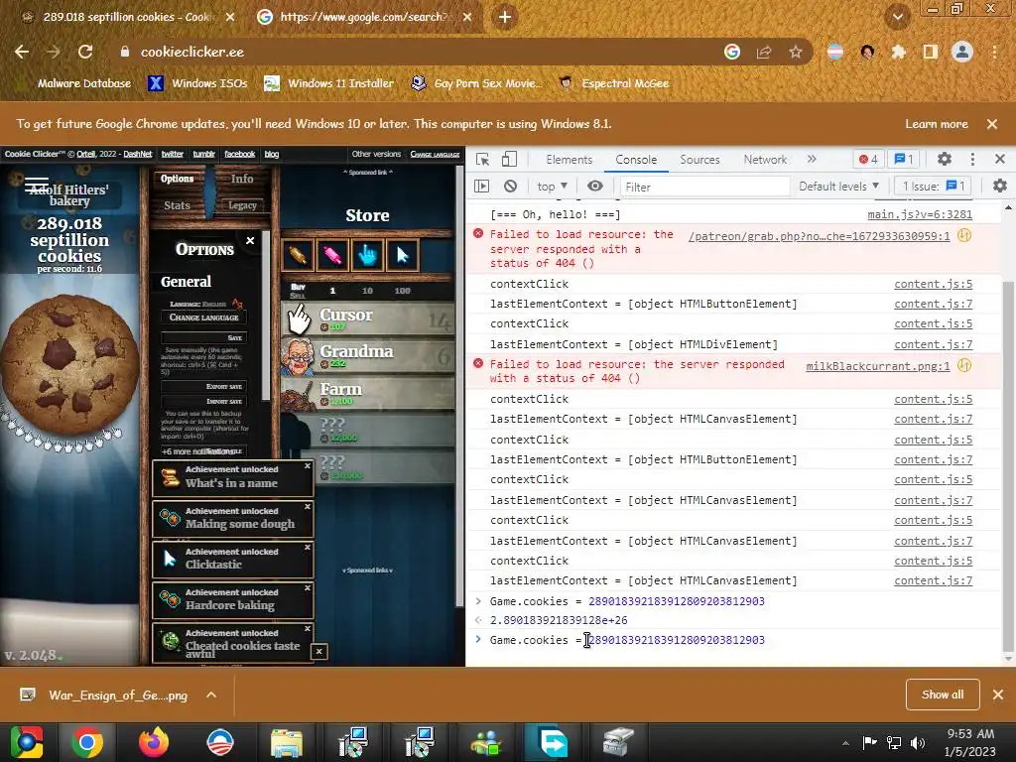Dismiss the Making some dough achievement notification
The image size is (1016, 762).
click(x=308, y=507)
